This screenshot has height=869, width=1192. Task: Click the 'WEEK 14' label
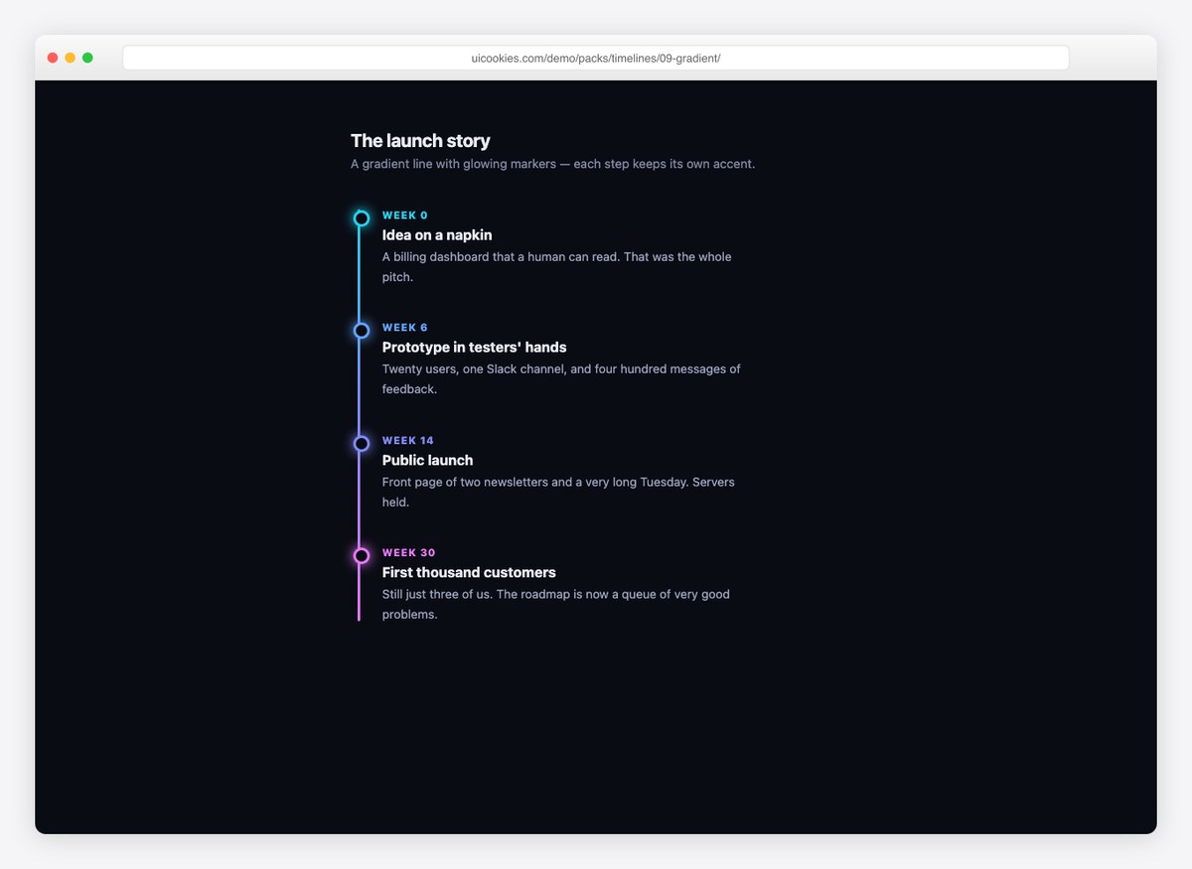coord(408,441)
